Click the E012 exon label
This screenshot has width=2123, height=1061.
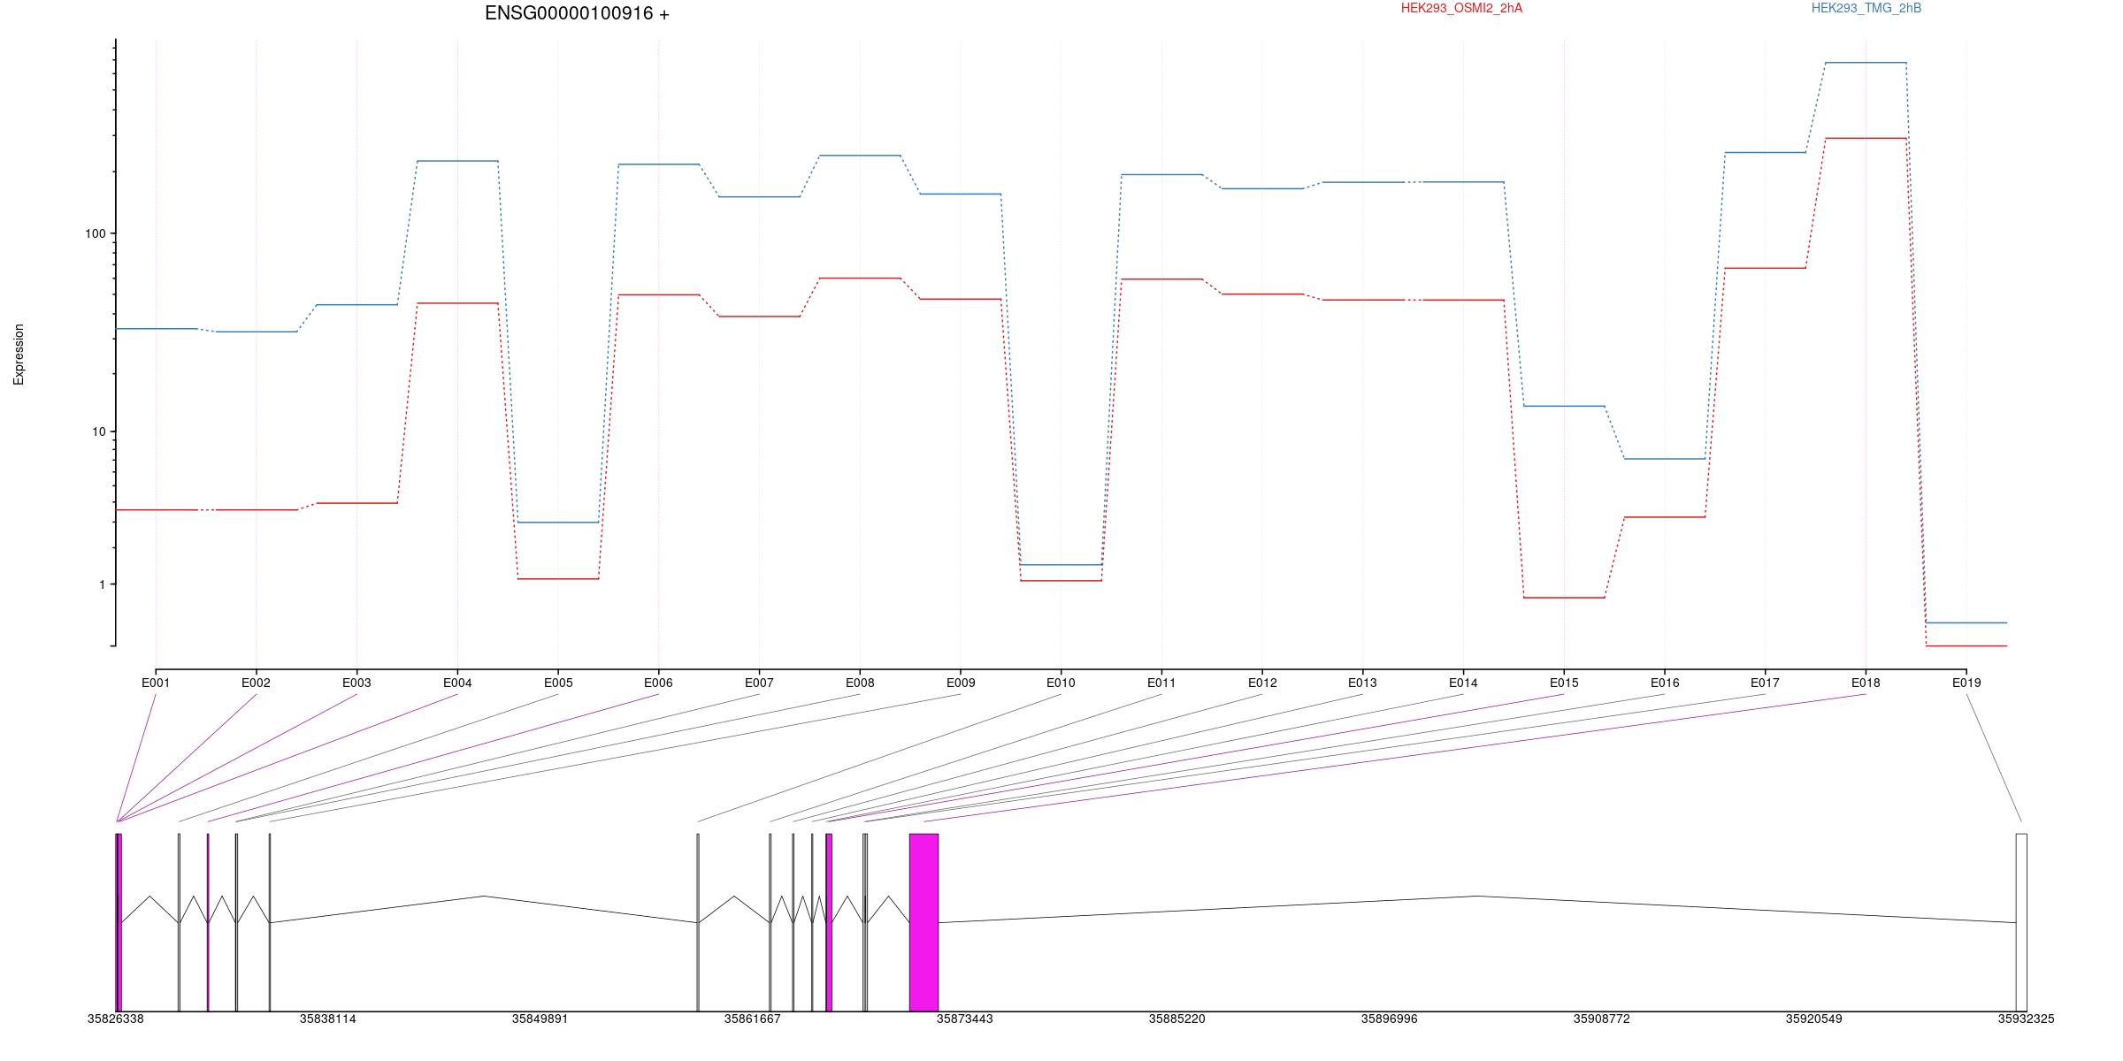[x=1262, y=683]
